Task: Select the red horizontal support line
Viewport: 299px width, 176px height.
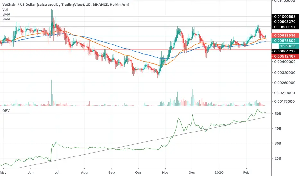Action: 136,50
